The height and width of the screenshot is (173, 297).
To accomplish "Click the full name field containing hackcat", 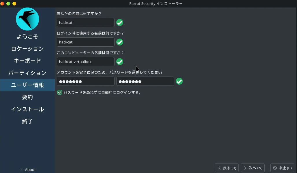I will pos(86,23).
